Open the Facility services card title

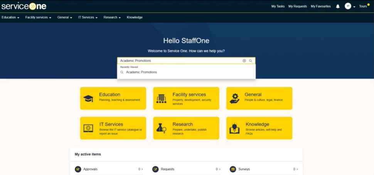pos(189,94)
